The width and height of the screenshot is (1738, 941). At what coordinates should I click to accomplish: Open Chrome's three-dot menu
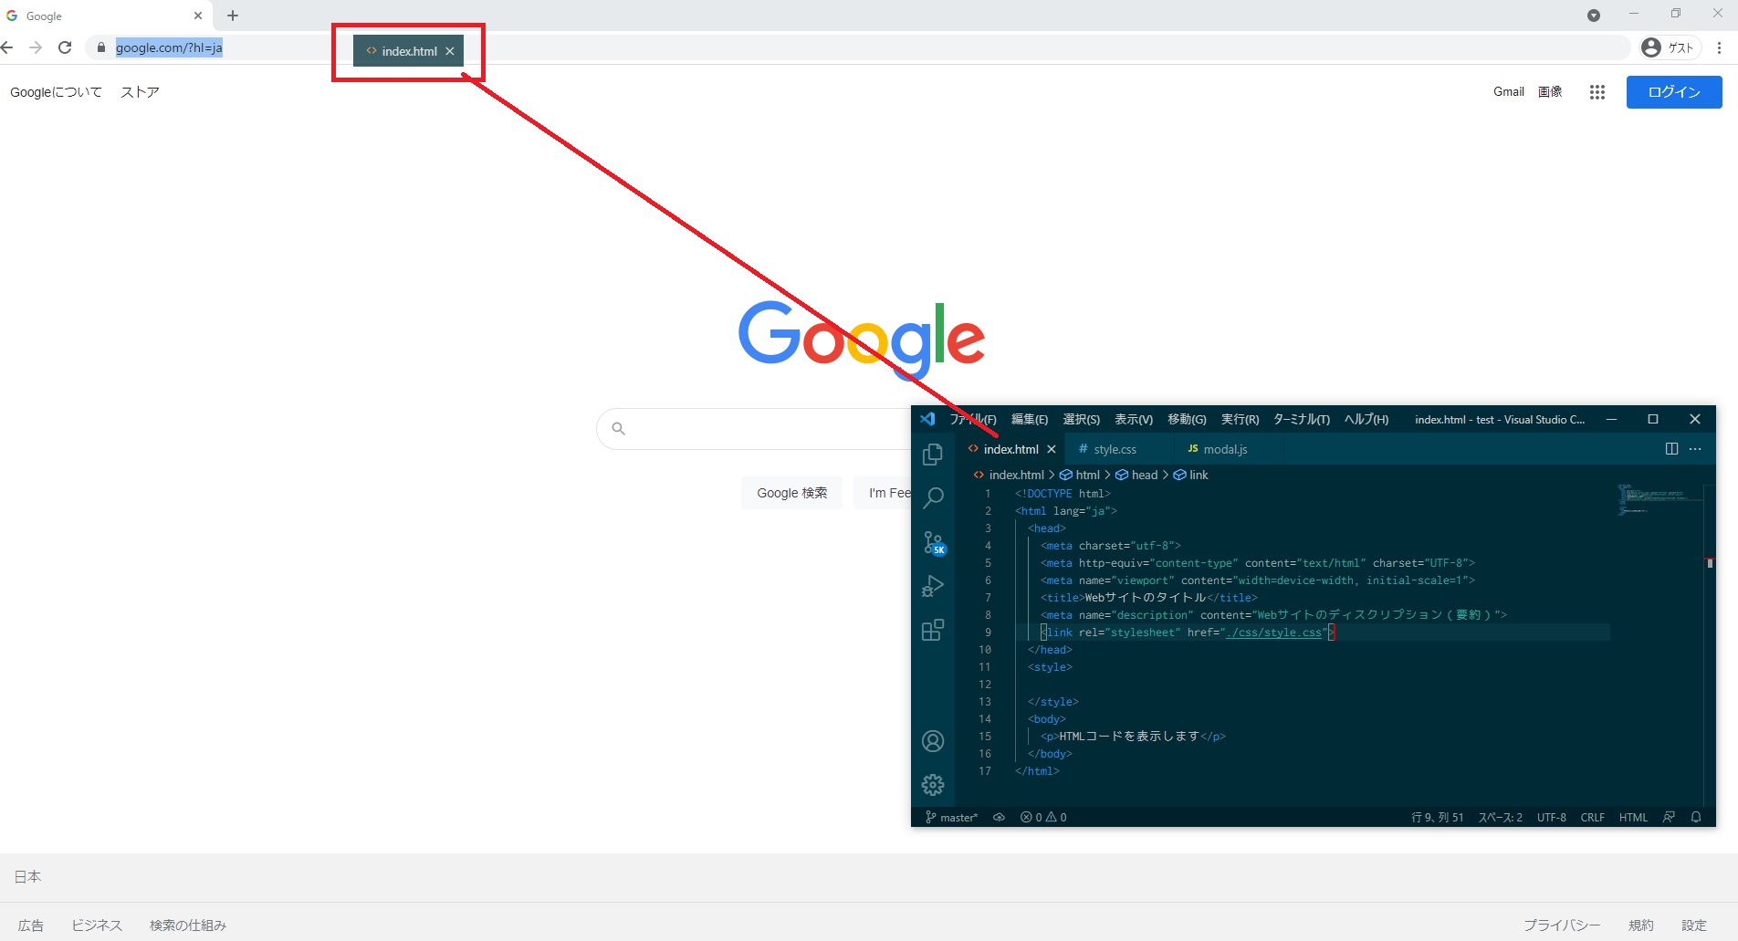point(1719,47)
